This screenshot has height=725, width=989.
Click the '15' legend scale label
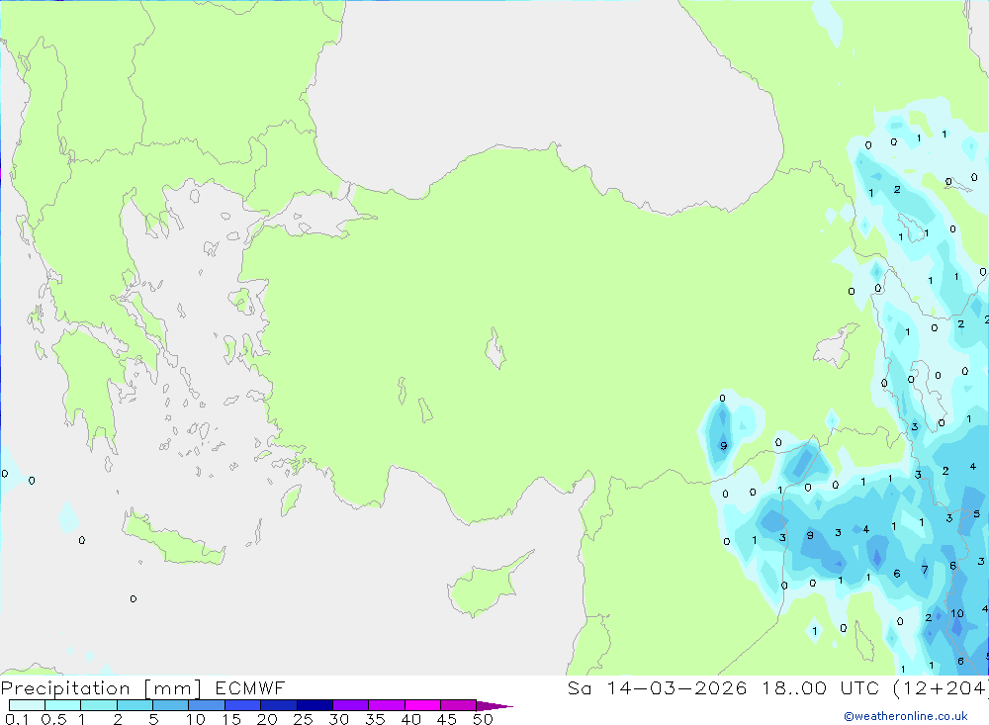coord(230,719)
